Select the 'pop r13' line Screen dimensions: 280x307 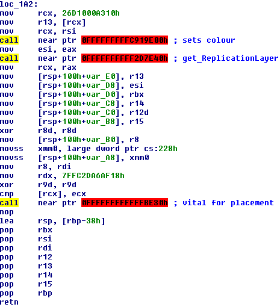(26, 266)
